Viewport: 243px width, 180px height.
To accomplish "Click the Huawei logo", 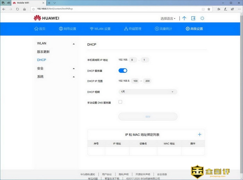I will pos(47,18).
